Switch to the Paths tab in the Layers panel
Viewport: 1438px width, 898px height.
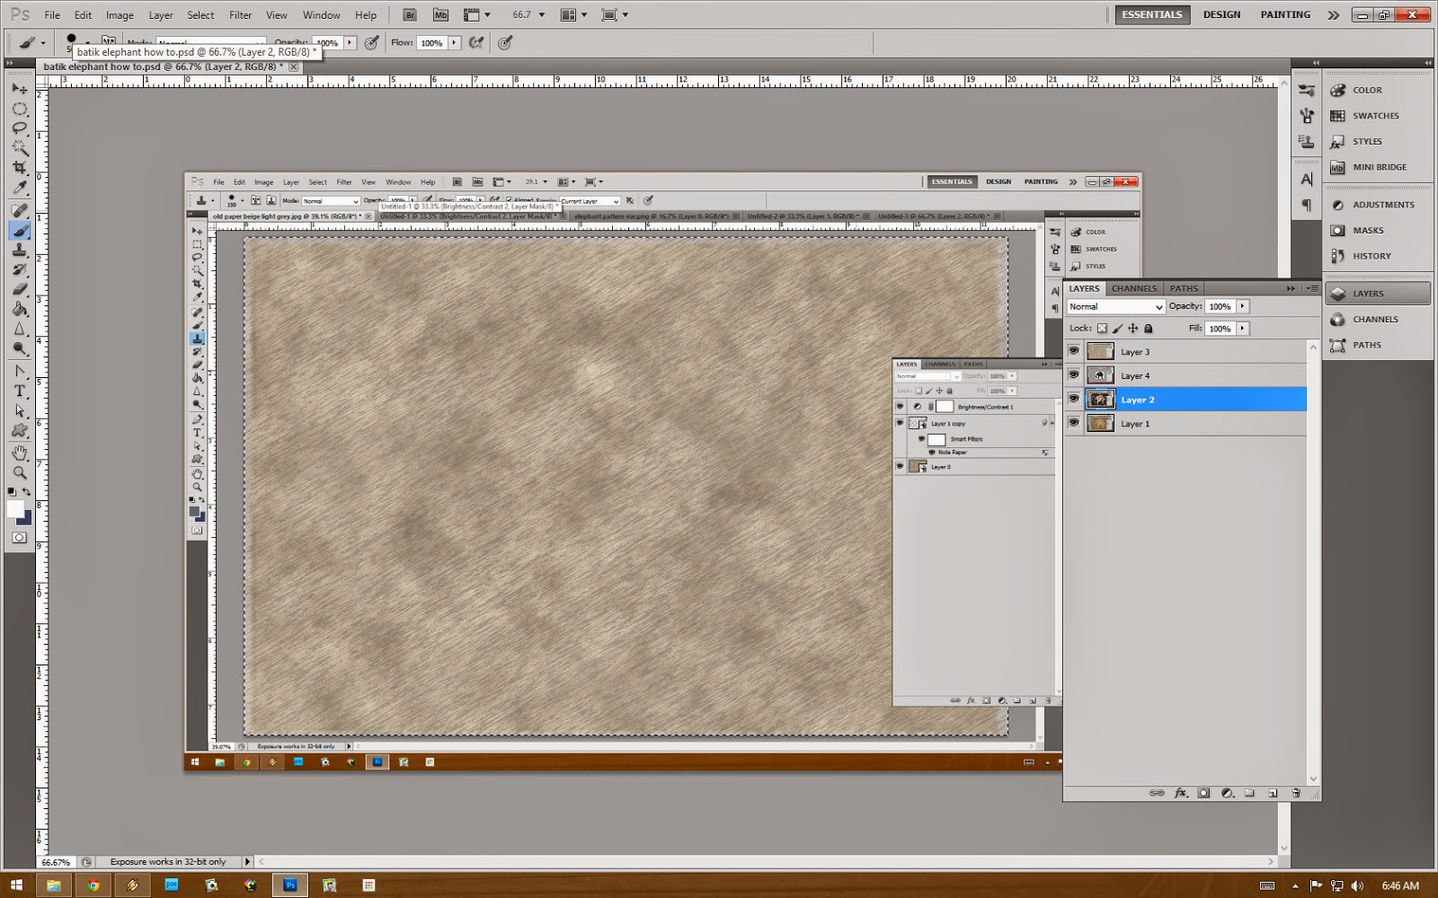(x=1184, y=288)
